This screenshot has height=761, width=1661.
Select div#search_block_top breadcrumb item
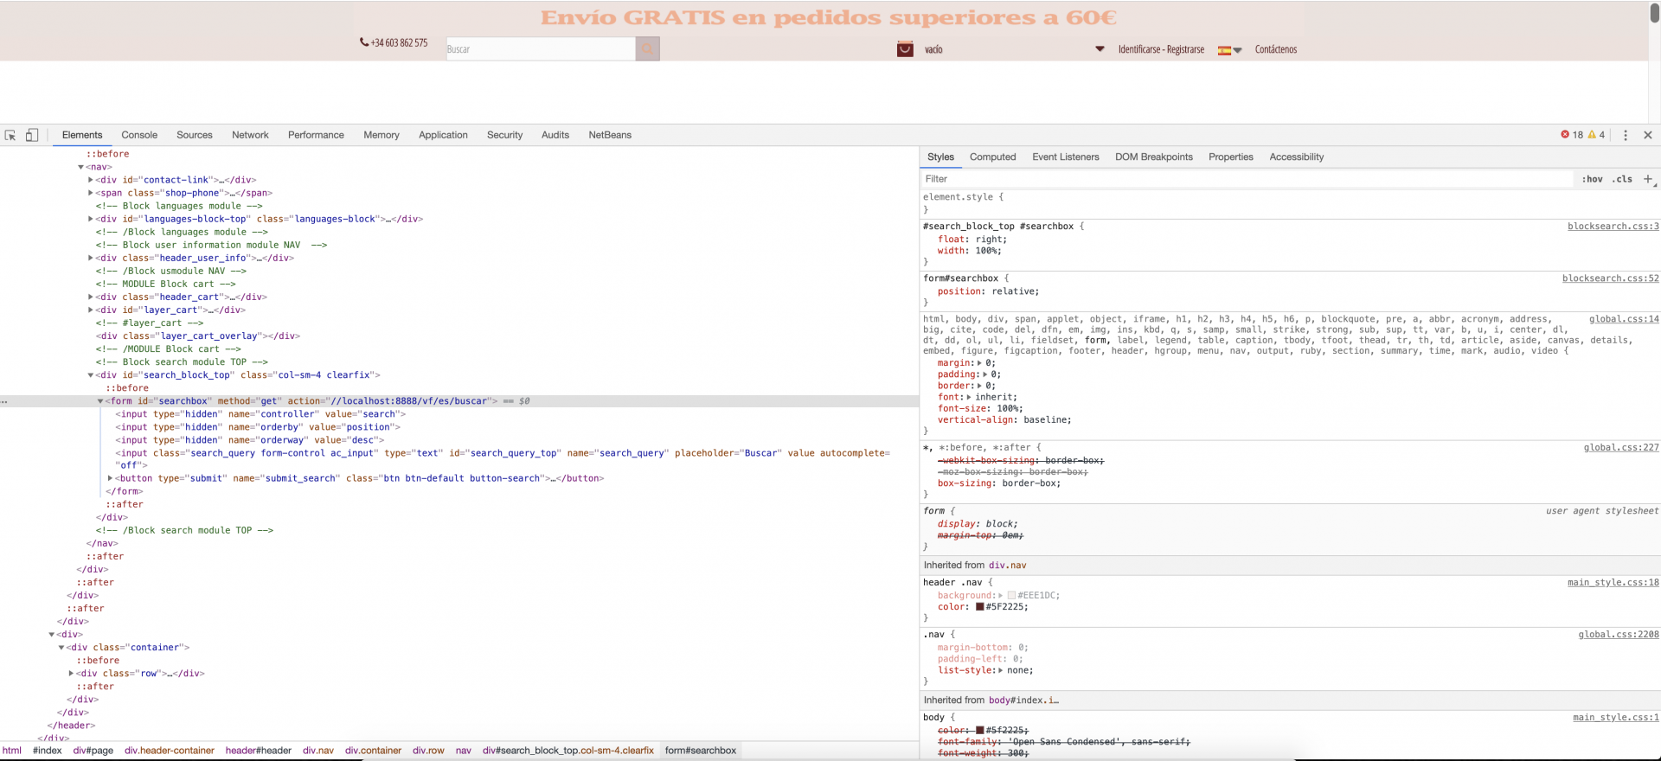(x=568, y=751)
